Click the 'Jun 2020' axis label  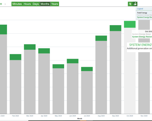coord(73,116)
